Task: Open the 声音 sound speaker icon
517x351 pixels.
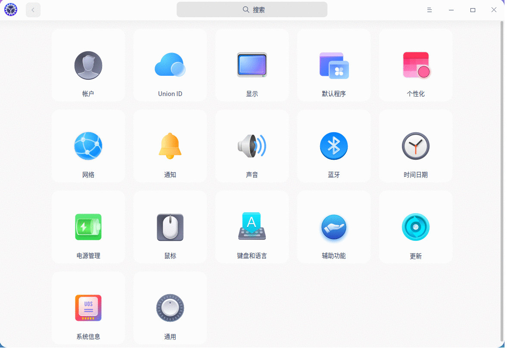Action: point(252,146)
